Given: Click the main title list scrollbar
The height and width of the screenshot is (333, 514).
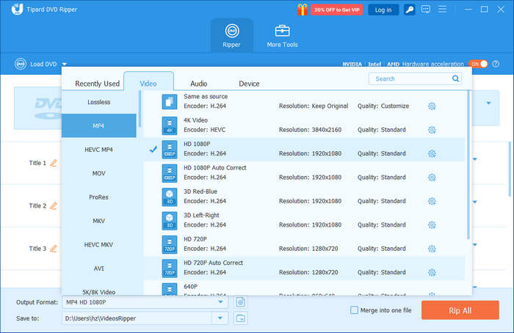Looking at the screenshot, I should (510, 169).
